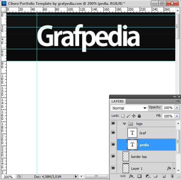Click horizontal scrollbar left arrow
Image resolution: width=181 pixels, height=180 pixels.
tap(81, 176)
